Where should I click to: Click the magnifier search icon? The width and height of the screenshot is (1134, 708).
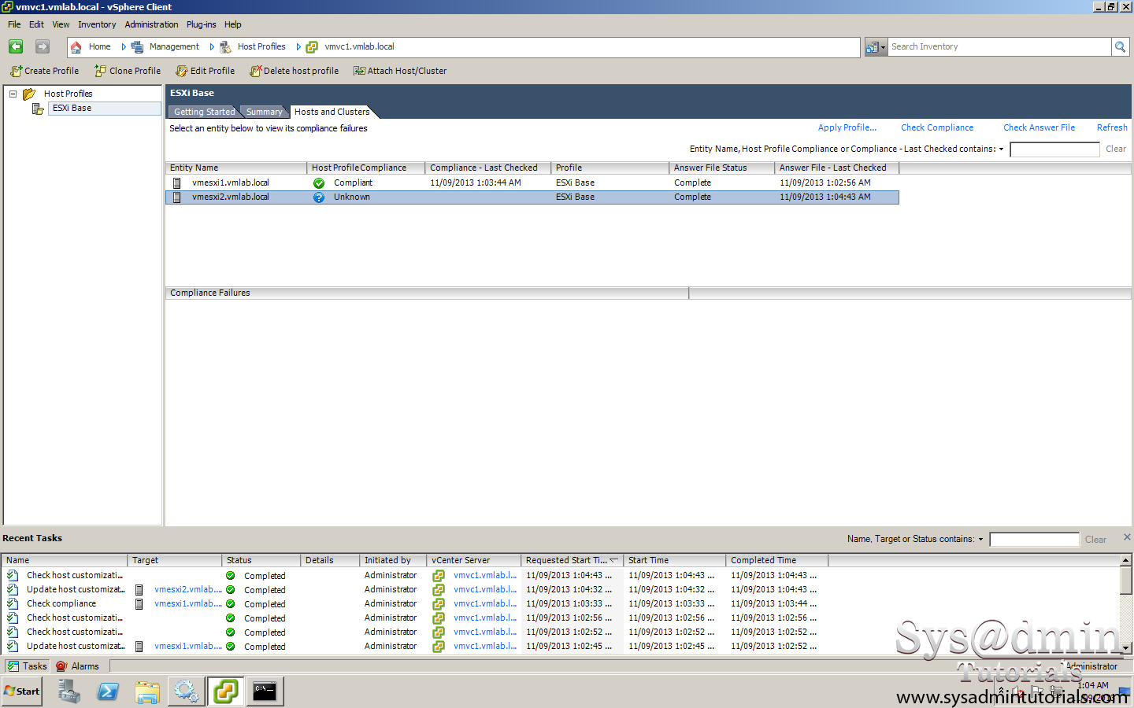tap(1120, 47)
